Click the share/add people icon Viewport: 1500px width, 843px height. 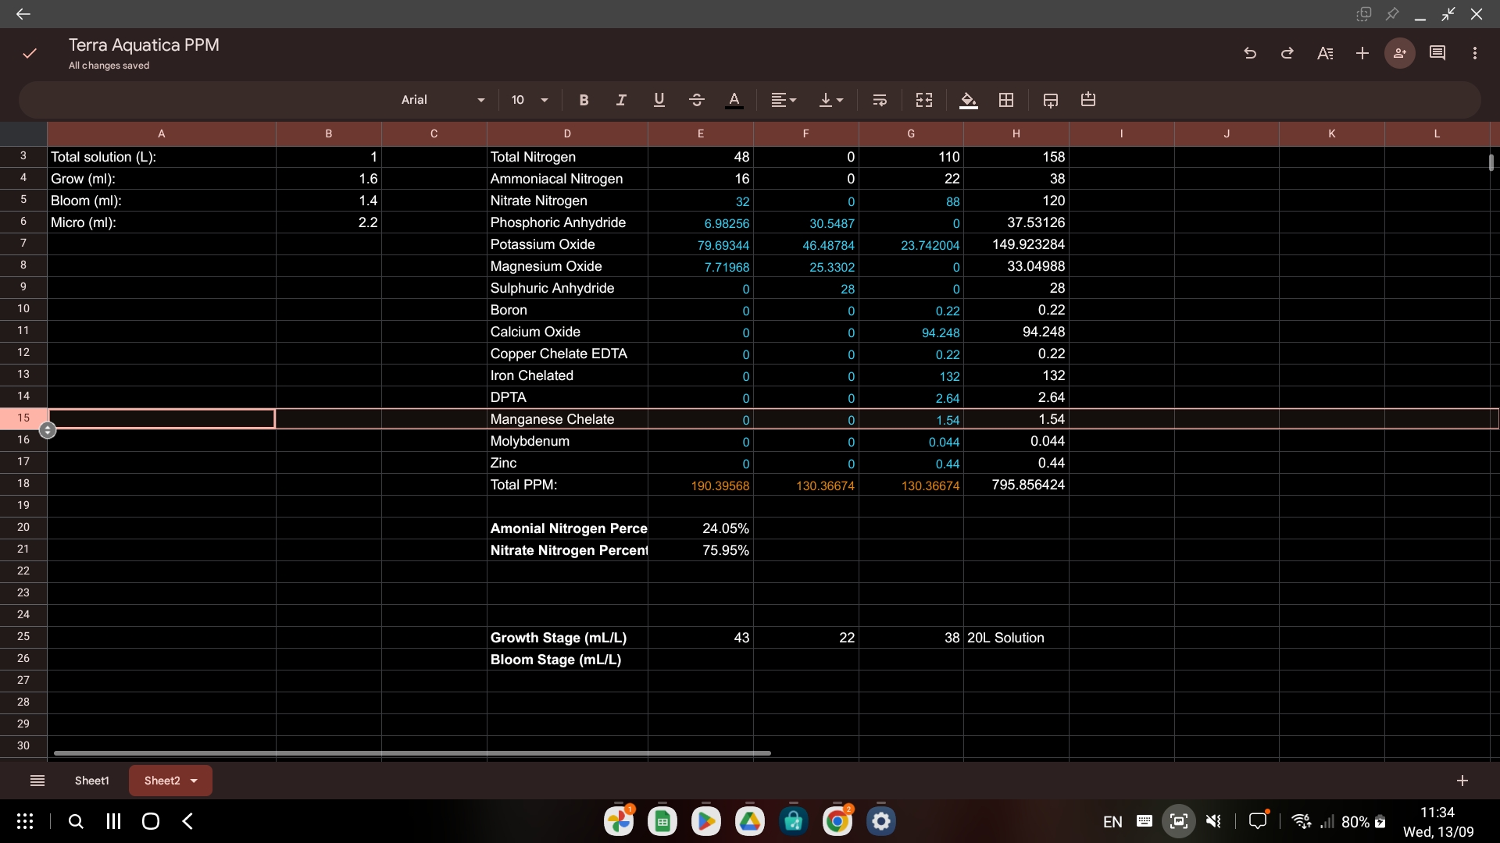pos(1399,53)
